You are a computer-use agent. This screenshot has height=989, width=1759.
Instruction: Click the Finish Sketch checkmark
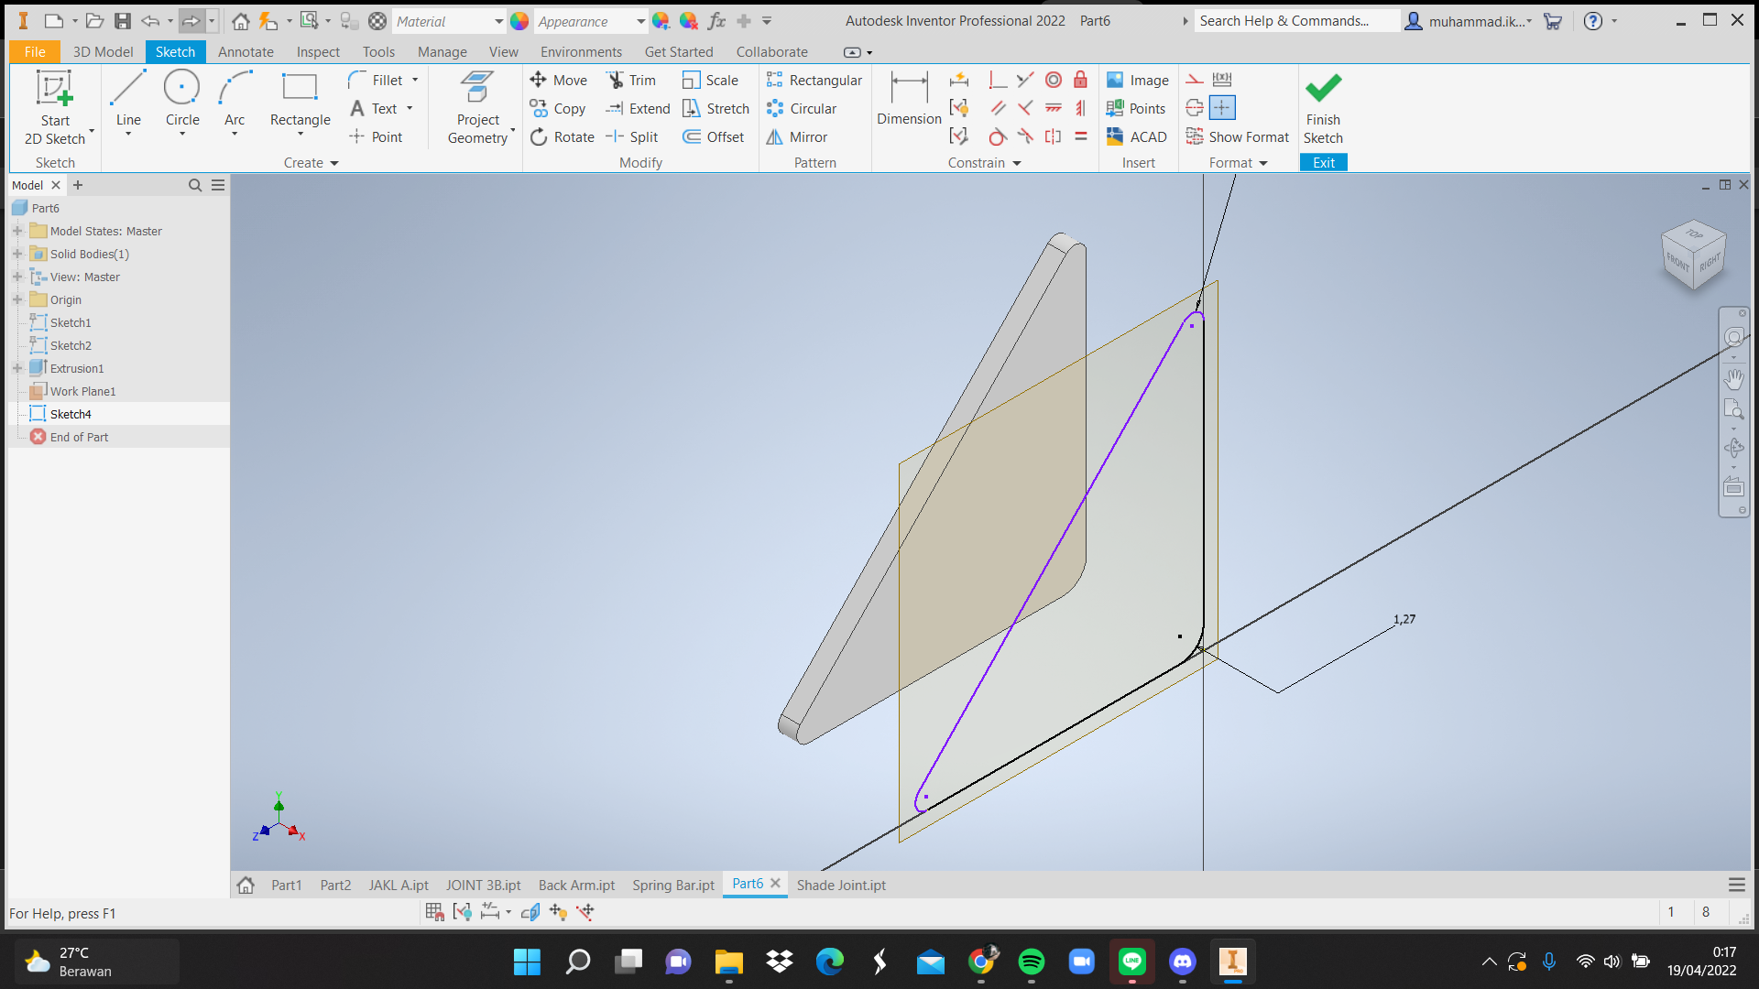[1323, 89]
